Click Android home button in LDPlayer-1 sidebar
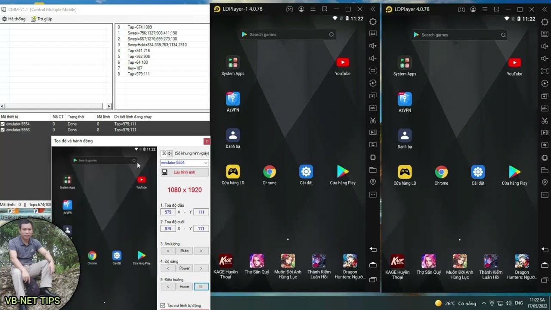551x310 pixels. point(373,265)
